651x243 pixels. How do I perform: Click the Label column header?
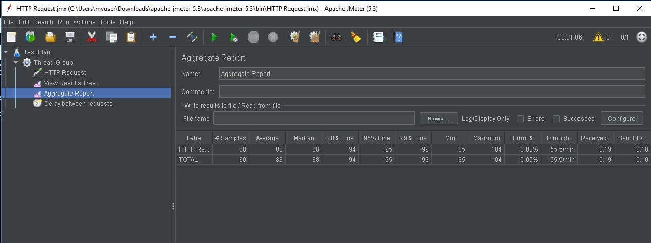click(194, 138)
